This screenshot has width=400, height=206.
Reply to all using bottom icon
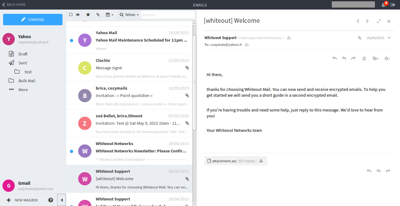coord(378,171)
